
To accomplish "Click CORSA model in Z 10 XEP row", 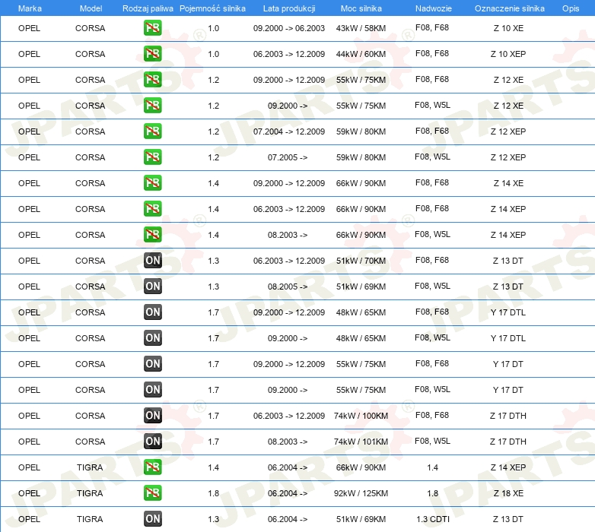I will [x=90, y=54].
